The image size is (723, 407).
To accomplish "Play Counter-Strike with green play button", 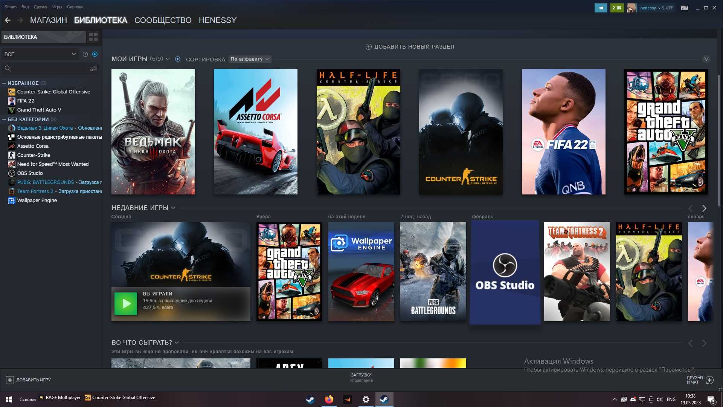I will pos(126,304).
